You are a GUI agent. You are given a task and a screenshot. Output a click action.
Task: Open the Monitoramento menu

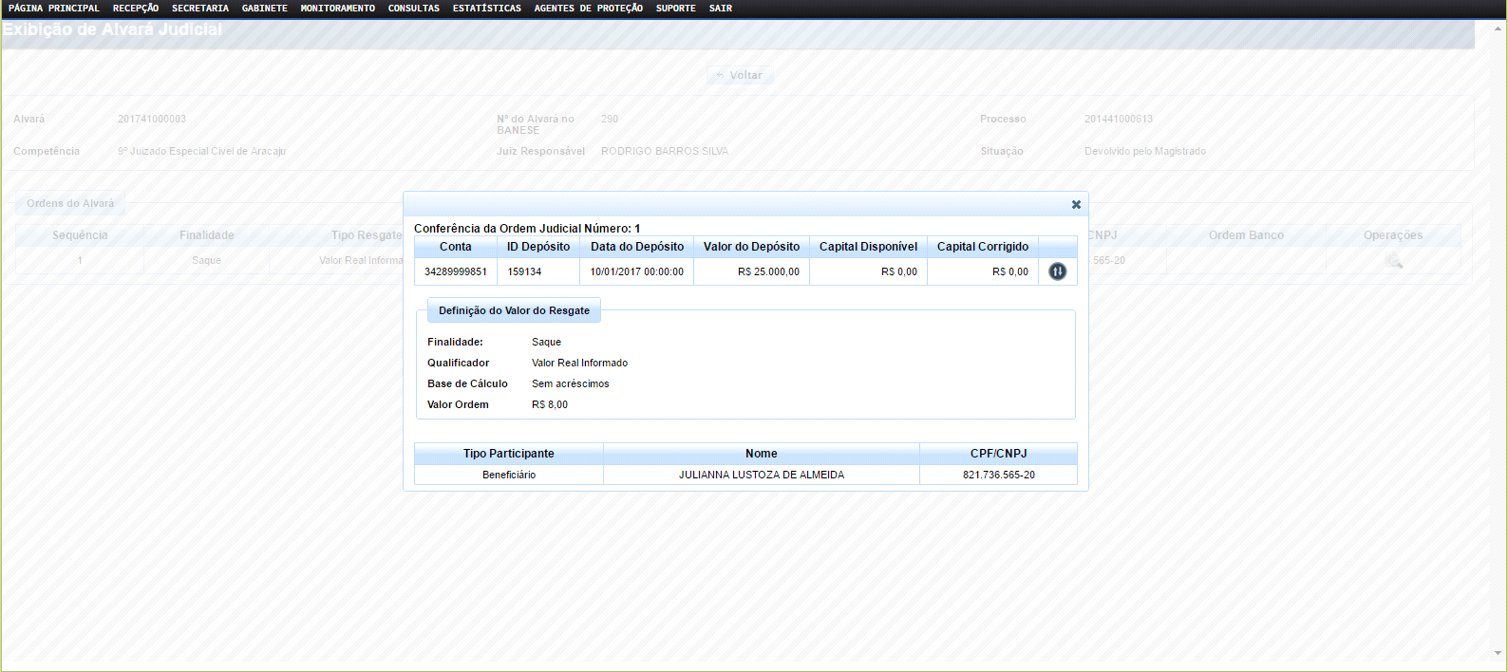(x=338, y=9)
